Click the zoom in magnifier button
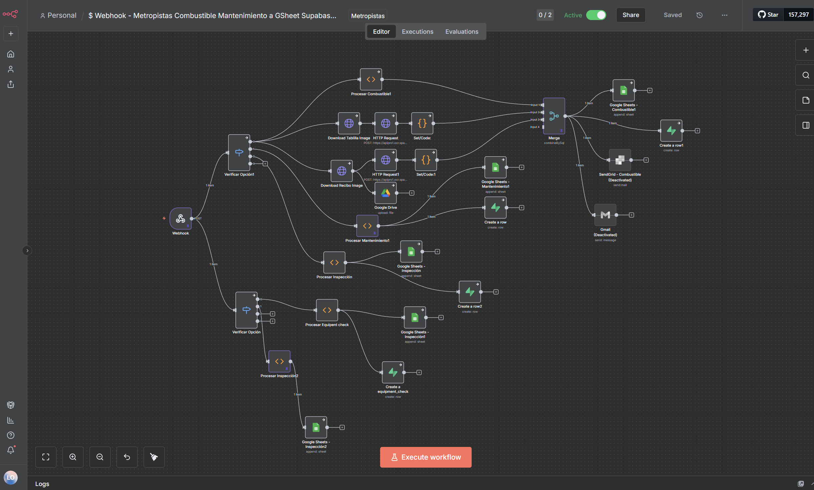Image resolution: width=814 pixels, height=490 pixels. 73,457
